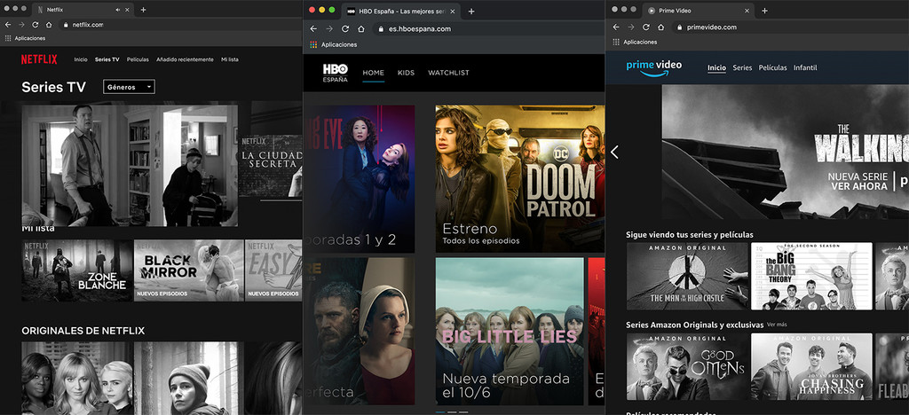909x415 pixels.
Task: Open Aplicaciones grid icon in HBO window
Action: (x=313, y=44)
